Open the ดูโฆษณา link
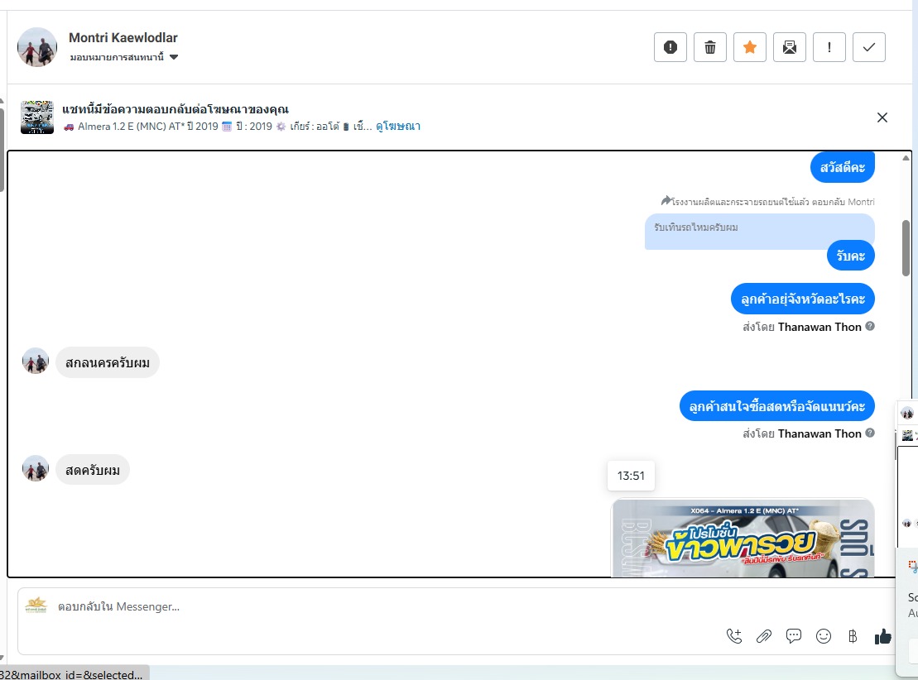This screenshot has height=680, width=918. (398, 126)
